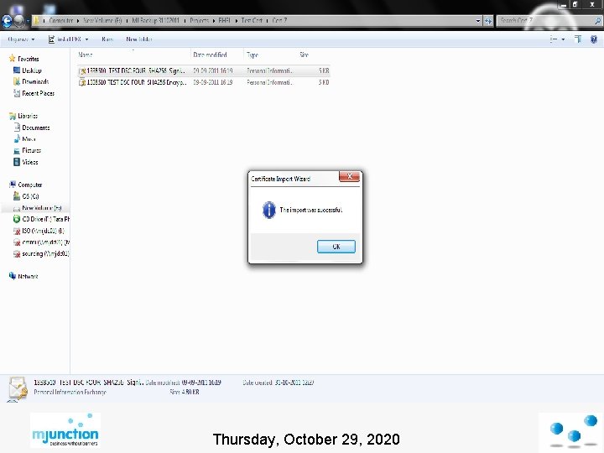
Task: Click the Sign certificate file icon
Action: coord(81,70)
